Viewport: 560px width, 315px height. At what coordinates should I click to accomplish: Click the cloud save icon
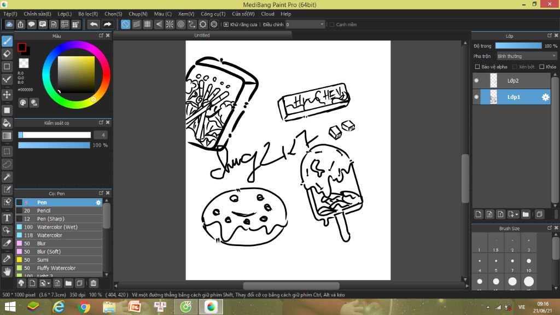[9, 24]
